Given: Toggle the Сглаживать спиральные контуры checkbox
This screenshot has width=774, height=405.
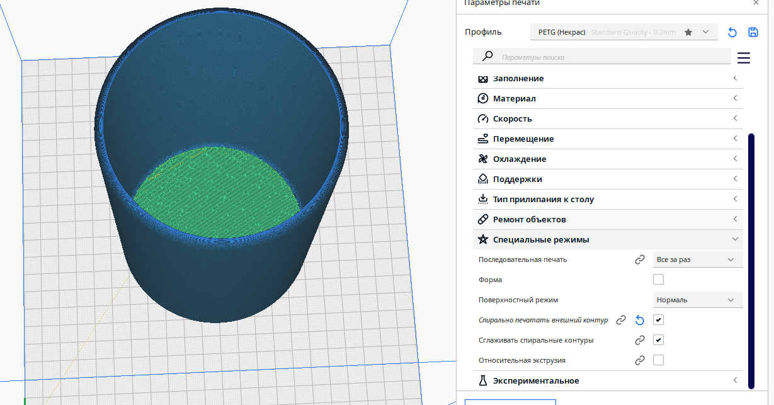Looking at the screenshot, I should pyautogui.click(x=659, y=340).
